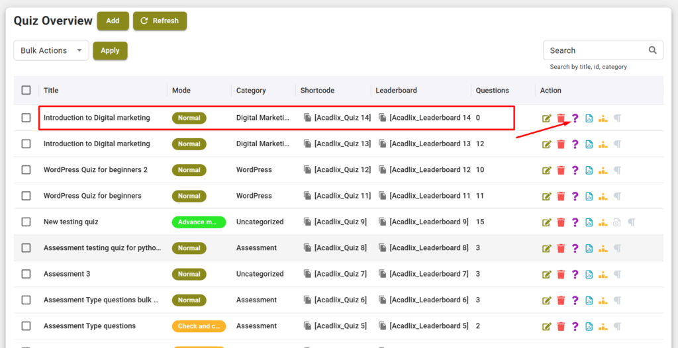Open questions for Acadlix_Quiz 14 row

[575, 118]
